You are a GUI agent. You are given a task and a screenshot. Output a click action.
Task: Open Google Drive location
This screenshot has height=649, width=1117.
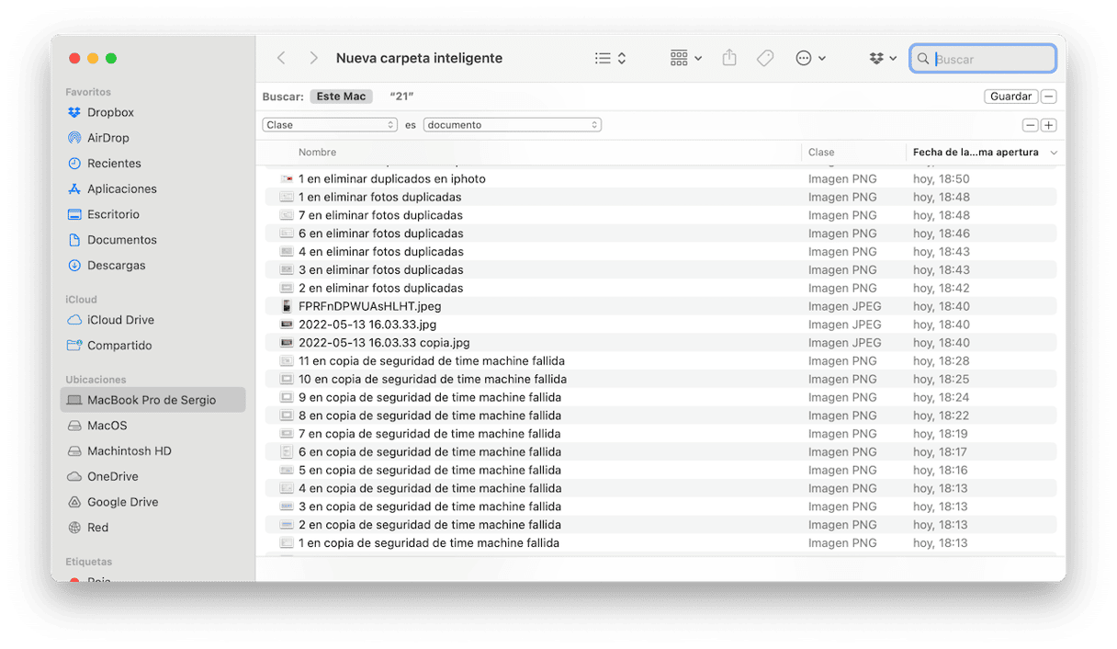coord(122,502)
